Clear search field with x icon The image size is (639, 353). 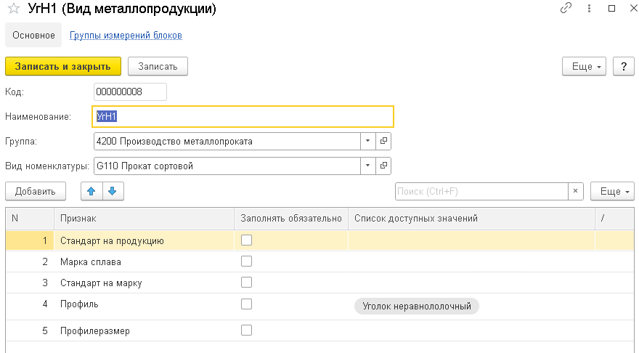(x=575, y=191)
